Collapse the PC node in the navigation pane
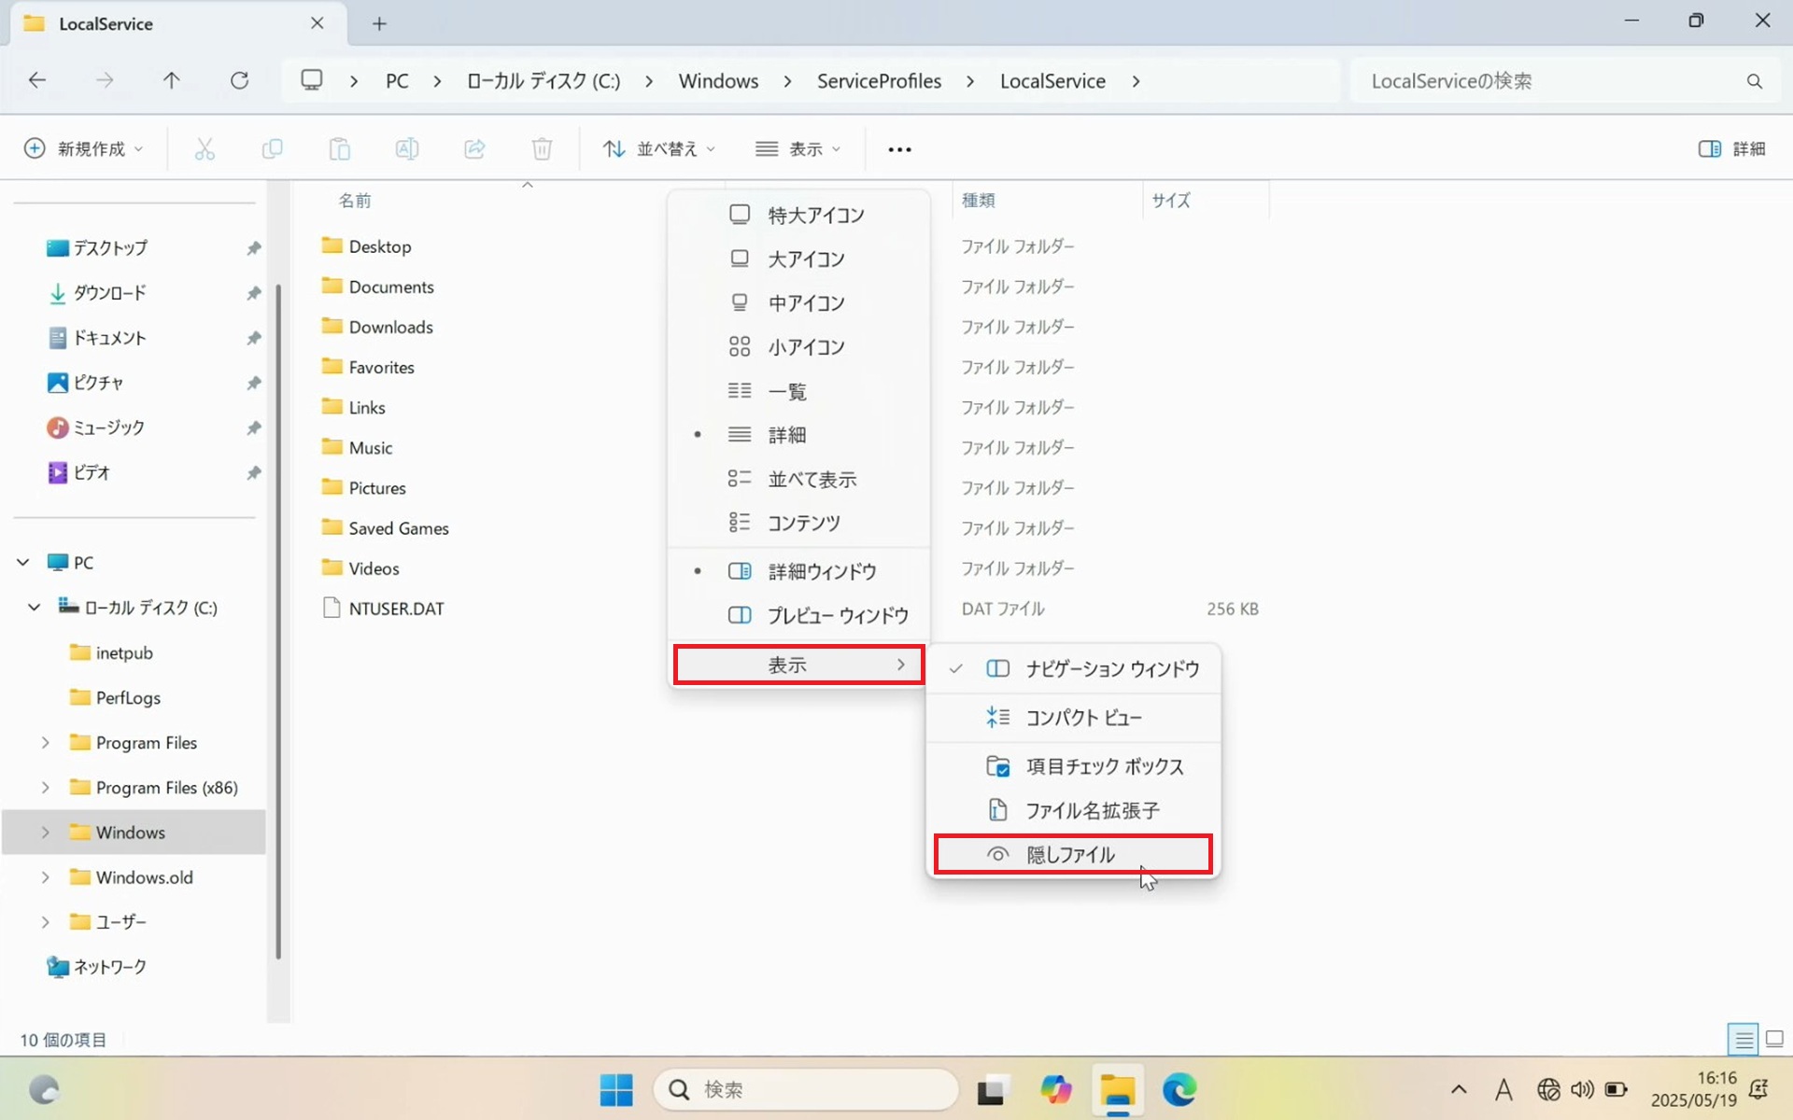Viewport: 1793px width, 1120px height. pos(22,563)
